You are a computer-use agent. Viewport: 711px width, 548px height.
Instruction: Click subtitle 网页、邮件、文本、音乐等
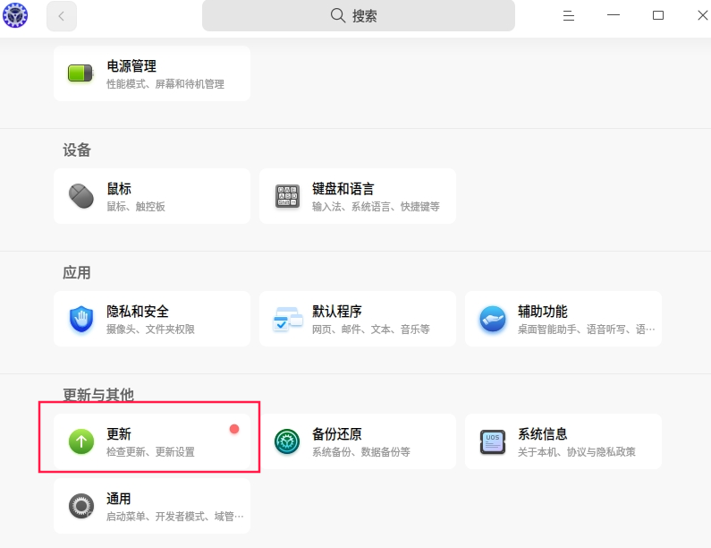click(371, 330)
